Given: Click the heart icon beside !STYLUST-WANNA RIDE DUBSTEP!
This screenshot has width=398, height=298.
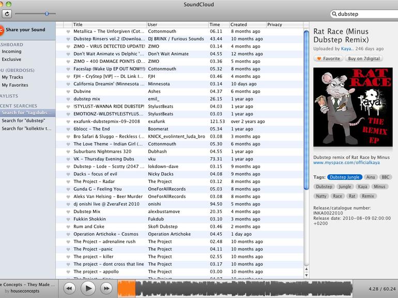Looking at the screenshot, I should coord(68,107).
